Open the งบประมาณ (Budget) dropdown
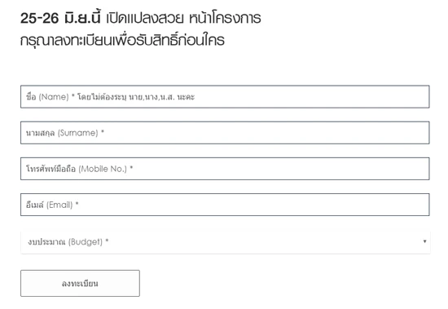 pyautogui.click(x=225, y=242)
